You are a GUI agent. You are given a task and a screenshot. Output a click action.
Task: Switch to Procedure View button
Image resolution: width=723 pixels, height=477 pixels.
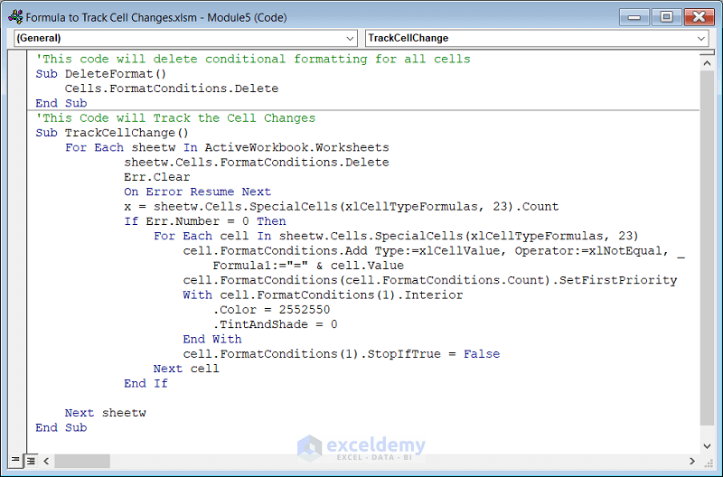(15, 460)
